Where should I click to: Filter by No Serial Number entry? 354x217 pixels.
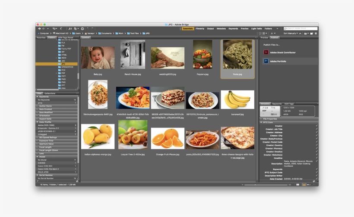tap(57, 178)
